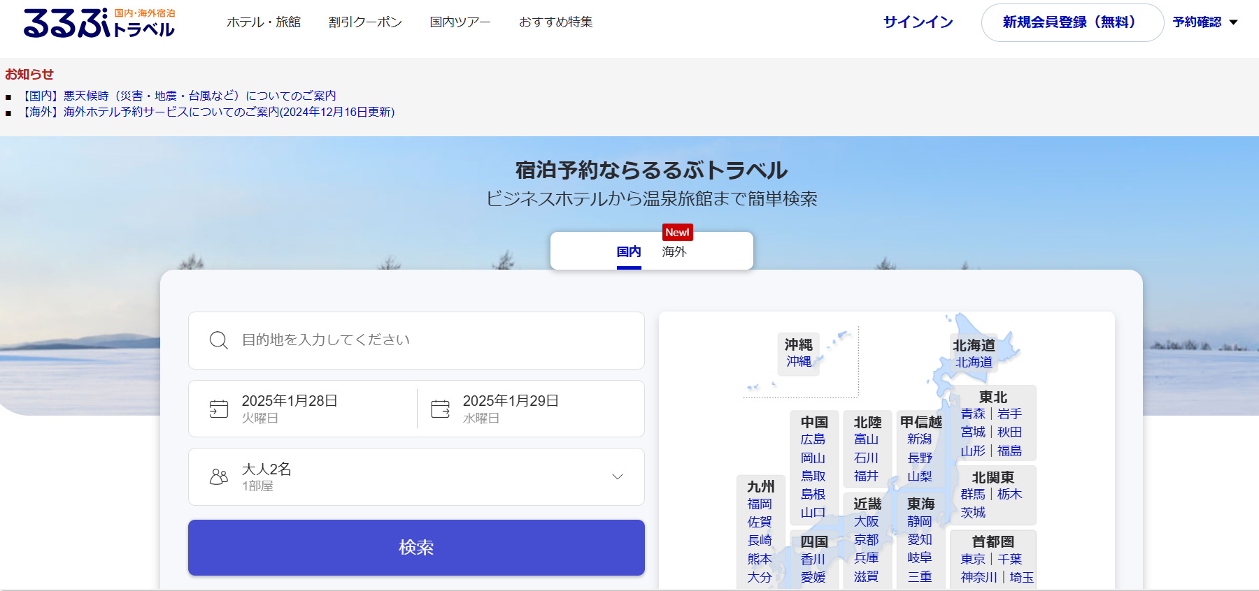Viewport: 1259px width, 591px height.
Task: Click the search magnifier icon
Action: point(219,340)
